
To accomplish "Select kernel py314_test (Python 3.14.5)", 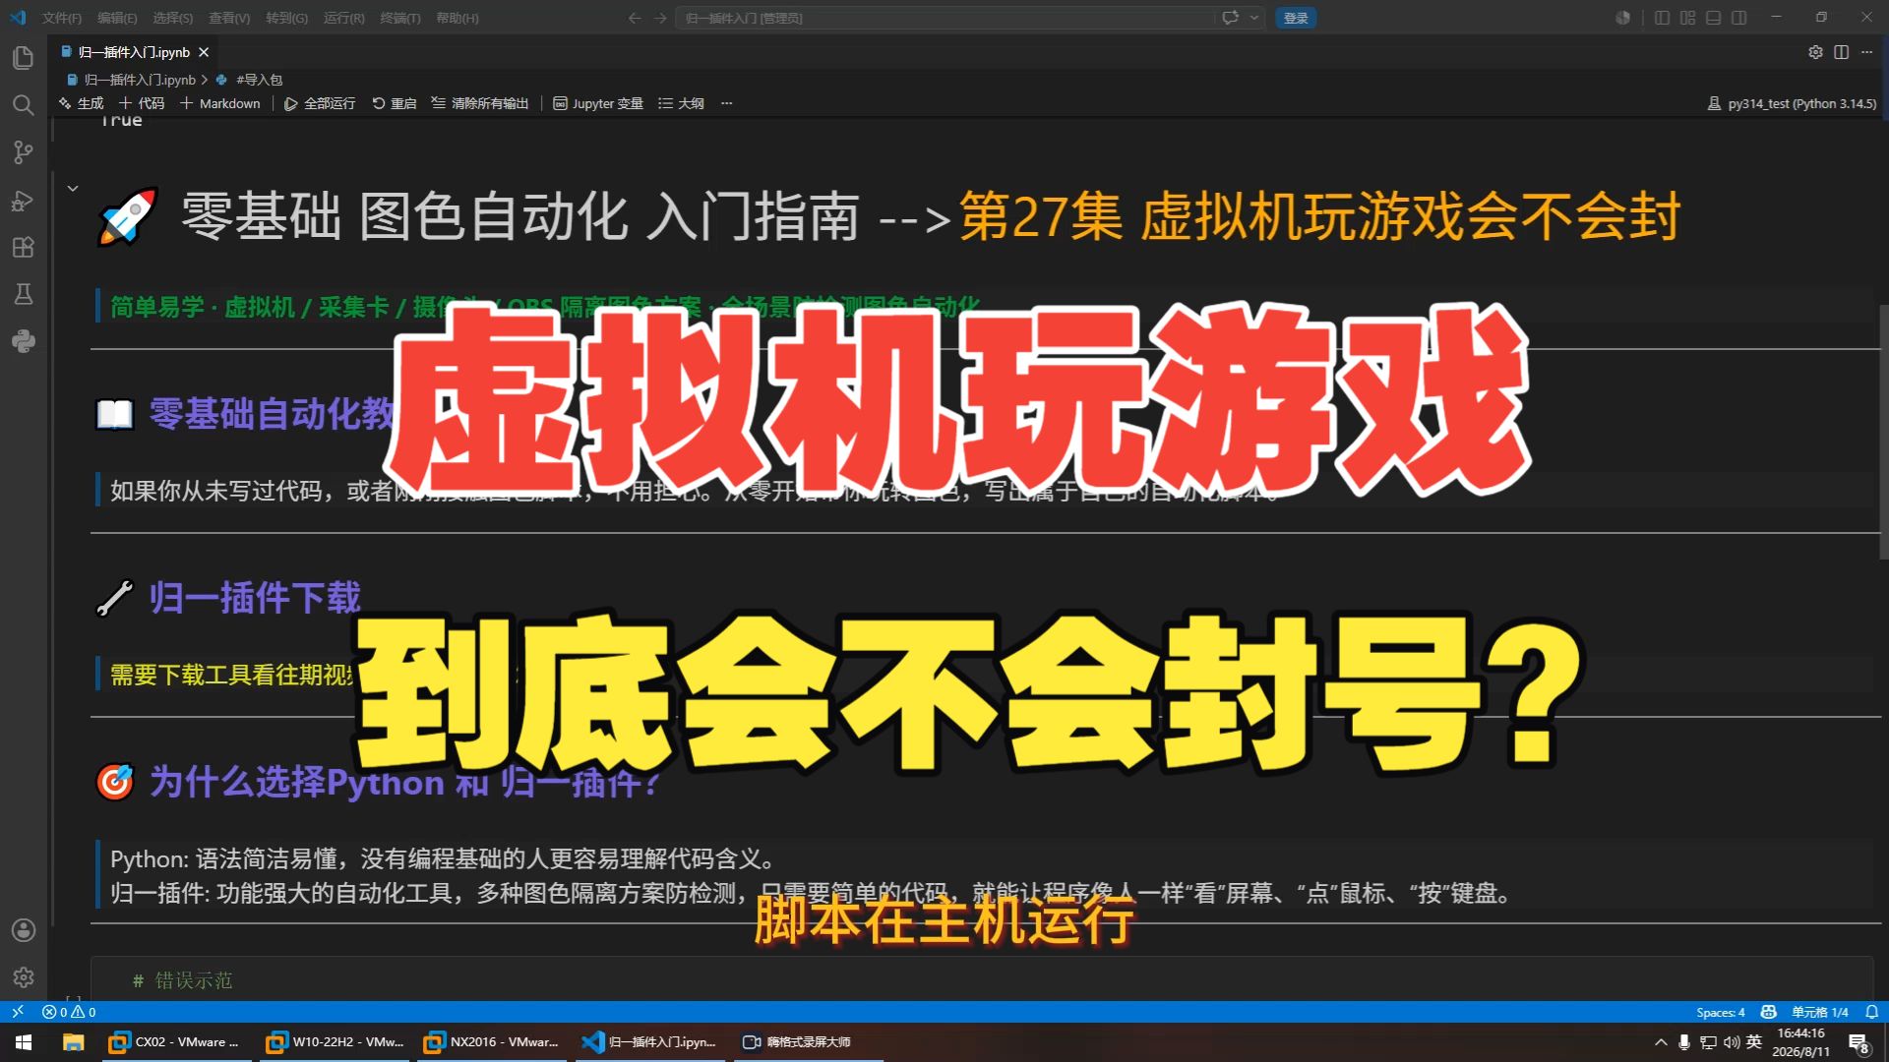I will pos(1792,103).
